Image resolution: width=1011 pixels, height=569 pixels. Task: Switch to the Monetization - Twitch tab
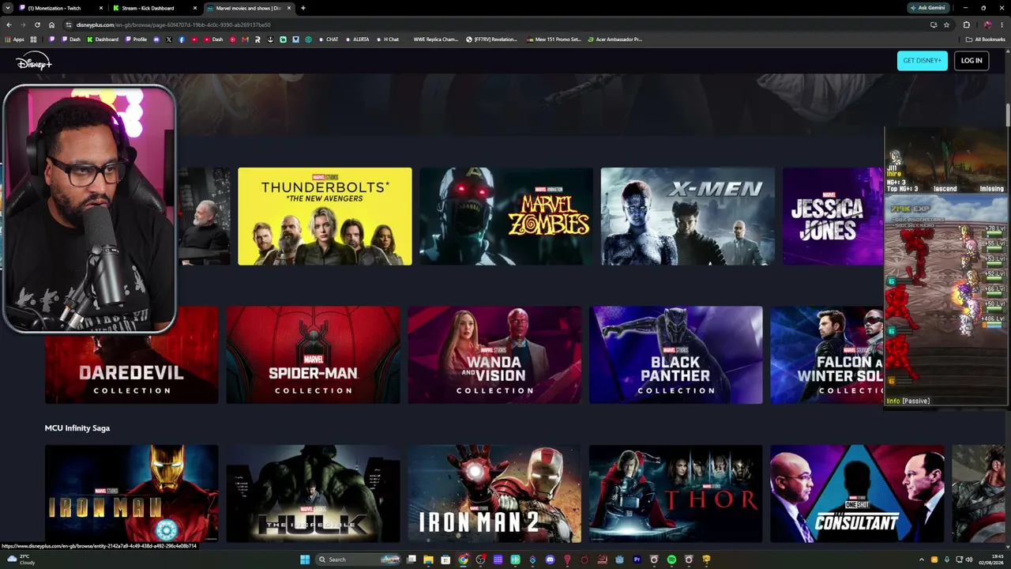click(61, 8)
